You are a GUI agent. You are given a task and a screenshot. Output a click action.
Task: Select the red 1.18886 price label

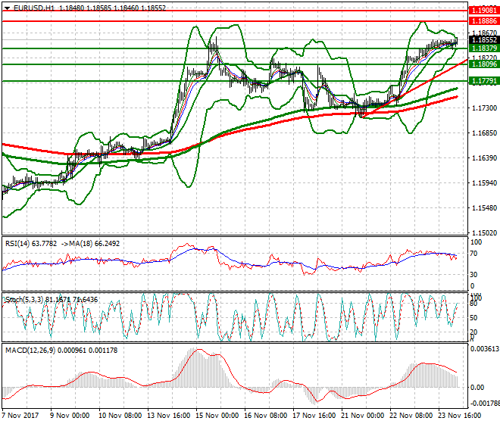pos(483,22)
